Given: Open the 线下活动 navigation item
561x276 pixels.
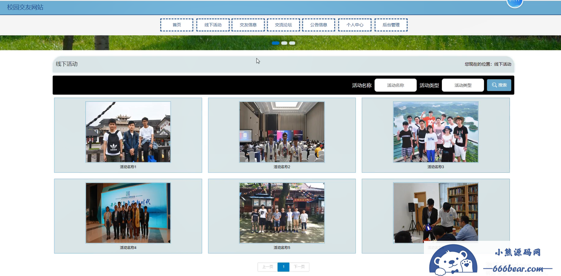Looking at the screenshot, I should click(213, 25).
